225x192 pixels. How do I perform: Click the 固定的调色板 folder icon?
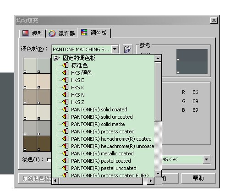56,58
